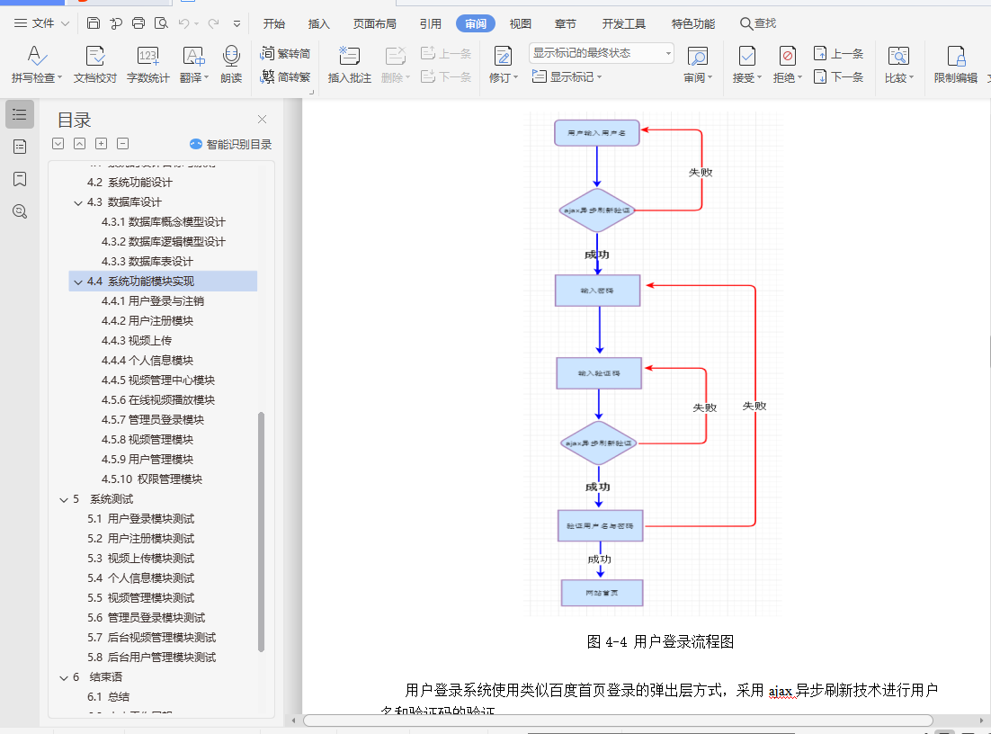991x734 pixels.
Task: Open the 接受 dropdown arrow
Action: point(759,77)
